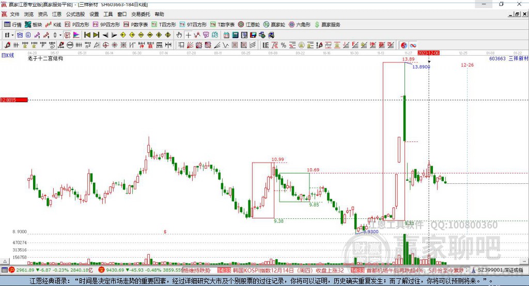
Task: Click the 老子十二宫结构 label
Action: point(45,58)
